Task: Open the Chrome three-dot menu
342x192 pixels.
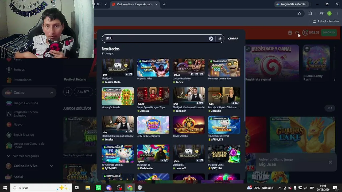Action: pyautogui.click(x=337, y=13)
